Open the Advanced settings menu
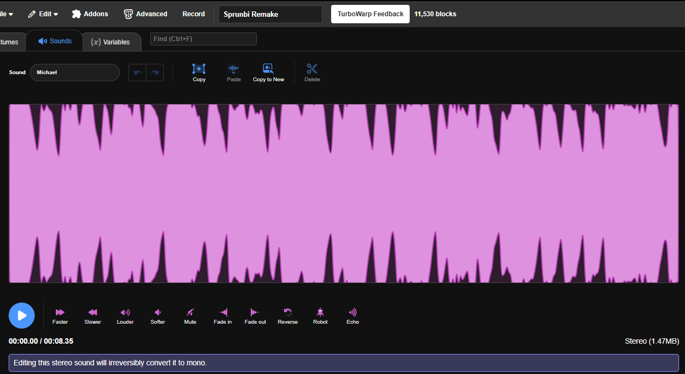The width and height of the screenshot is (685, 374). click(145, 14)
